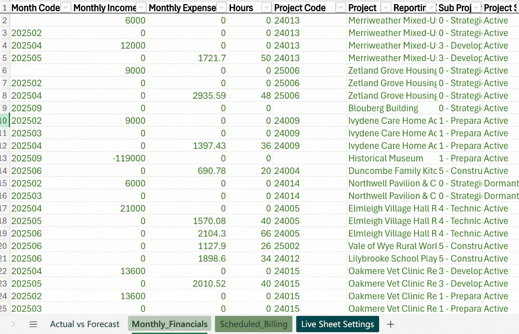Select income cell 12000

[109, 45]
